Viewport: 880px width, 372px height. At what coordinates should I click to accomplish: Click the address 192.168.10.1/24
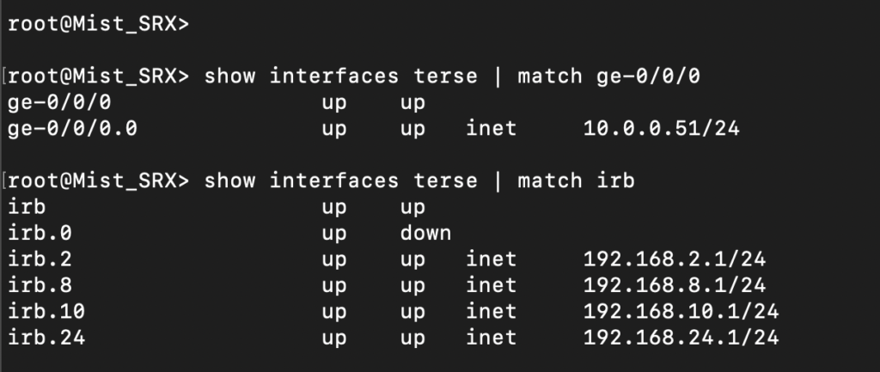point(681,310)
